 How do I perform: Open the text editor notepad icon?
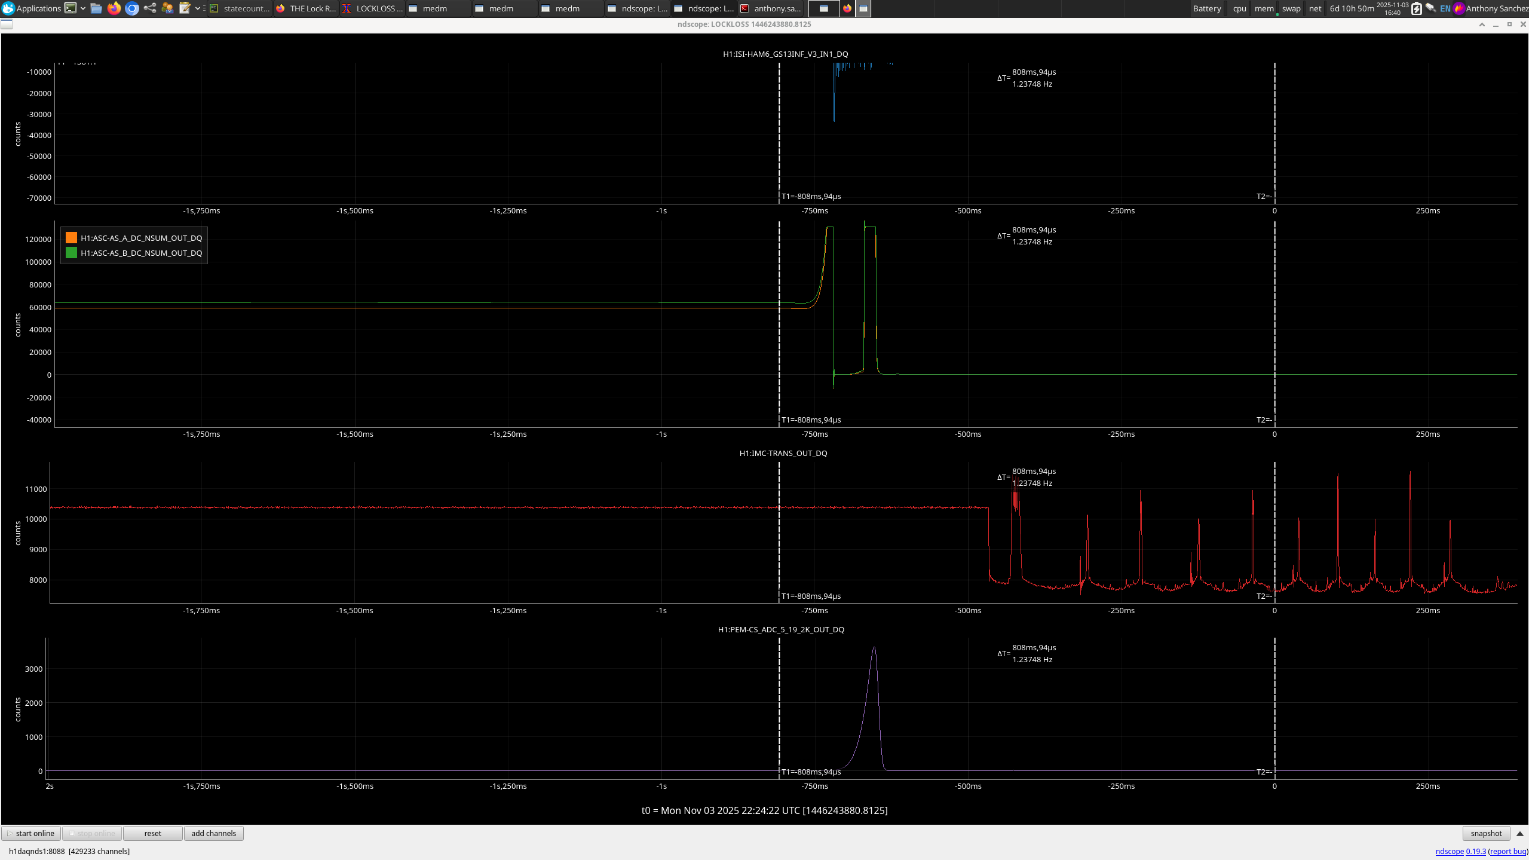pos(185,8)
